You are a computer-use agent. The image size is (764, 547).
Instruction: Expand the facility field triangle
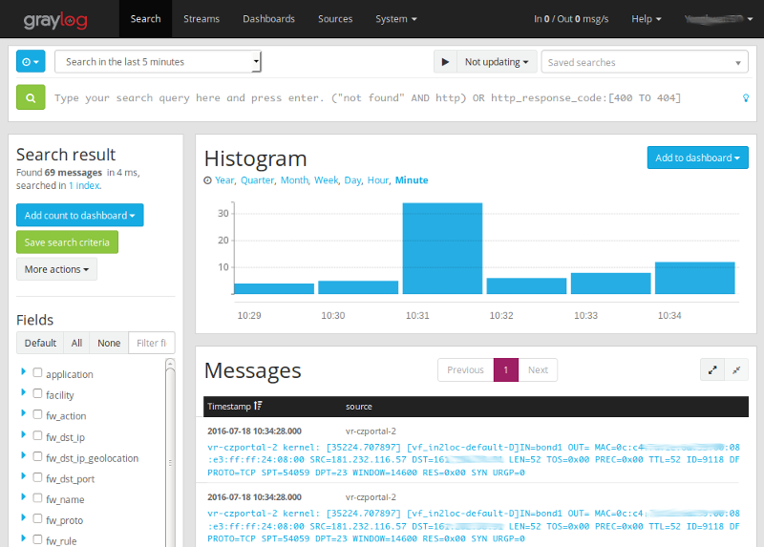[x=23, y=393]
